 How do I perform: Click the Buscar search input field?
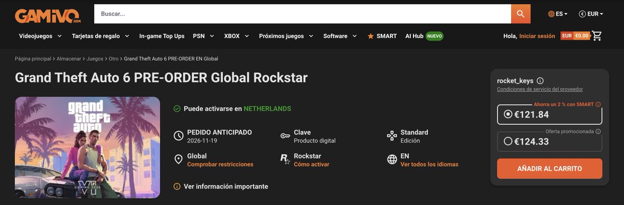coord(303,14)
